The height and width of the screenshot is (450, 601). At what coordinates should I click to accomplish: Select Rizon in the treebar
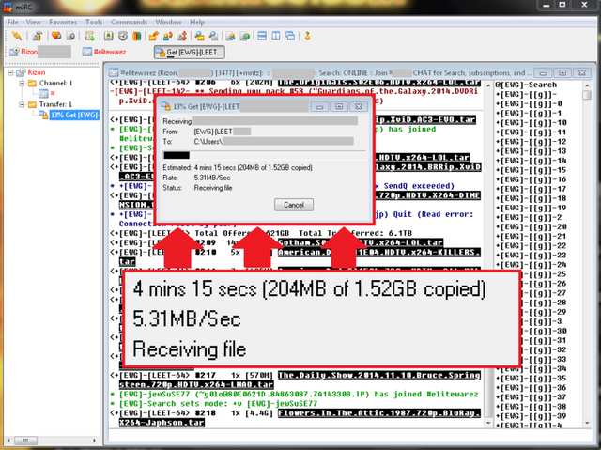coord(37,72)
